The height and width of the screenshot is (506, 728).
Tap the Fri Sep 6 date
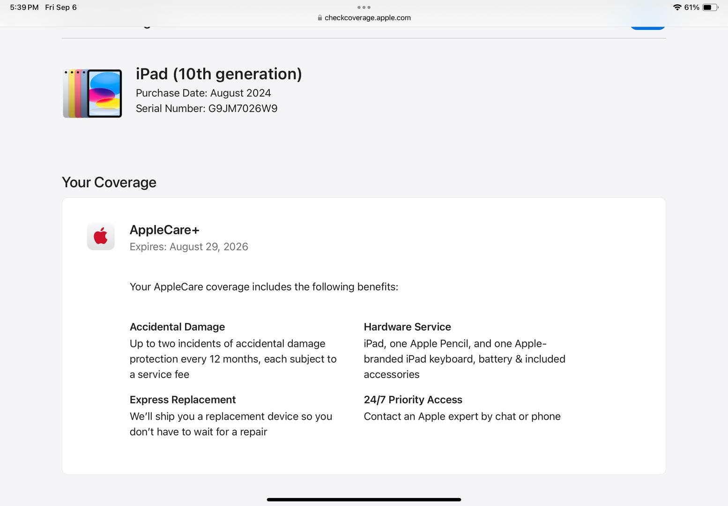point(61,7)
